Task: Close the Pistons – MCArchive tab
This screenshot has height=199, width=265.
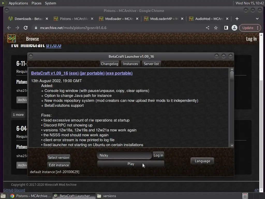Action: pyautogui.click(x=92, y=19)
